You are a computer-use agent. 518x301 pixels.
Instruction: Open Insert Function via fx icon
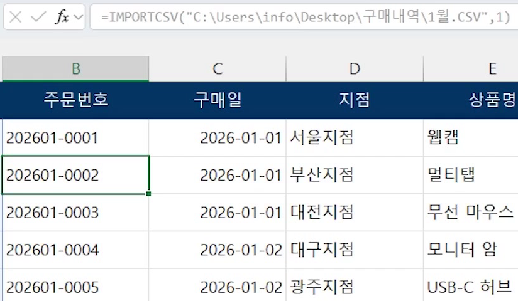62,17
